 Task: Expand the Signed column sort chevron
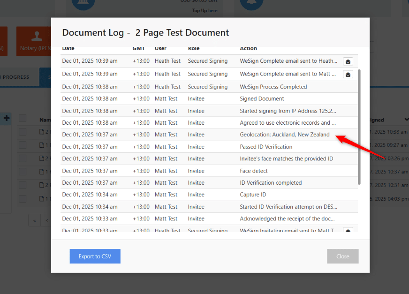(406, 120)
